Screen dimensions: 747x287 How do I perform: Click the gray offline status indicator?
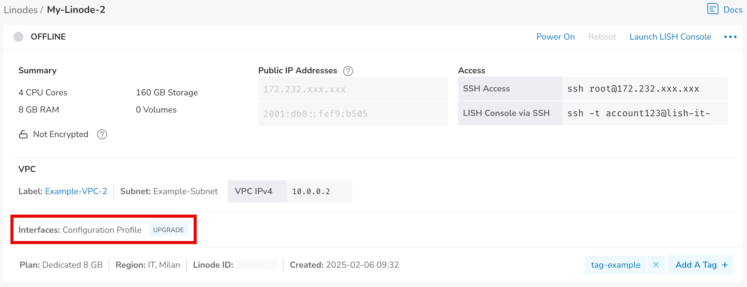[x=18, y=37]
